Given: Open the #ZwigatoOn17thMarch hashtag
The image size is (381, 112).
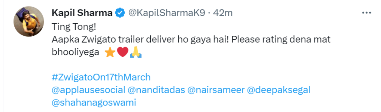Looking at the screenshot, I should pos(101,77).
